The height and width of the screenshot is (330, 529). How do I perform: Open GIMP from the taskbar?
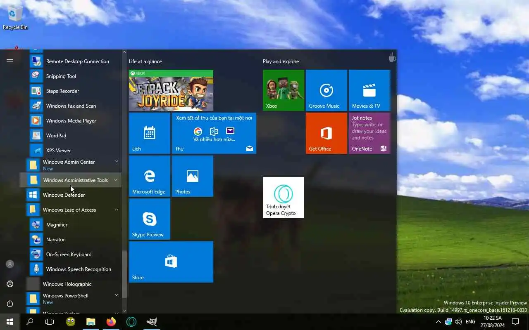[x=152, y=322]
